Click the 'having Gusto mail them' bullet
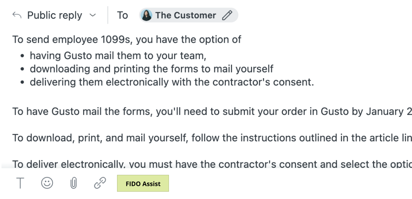The height and width of the screenshot is (199, 412). point(118,56)
